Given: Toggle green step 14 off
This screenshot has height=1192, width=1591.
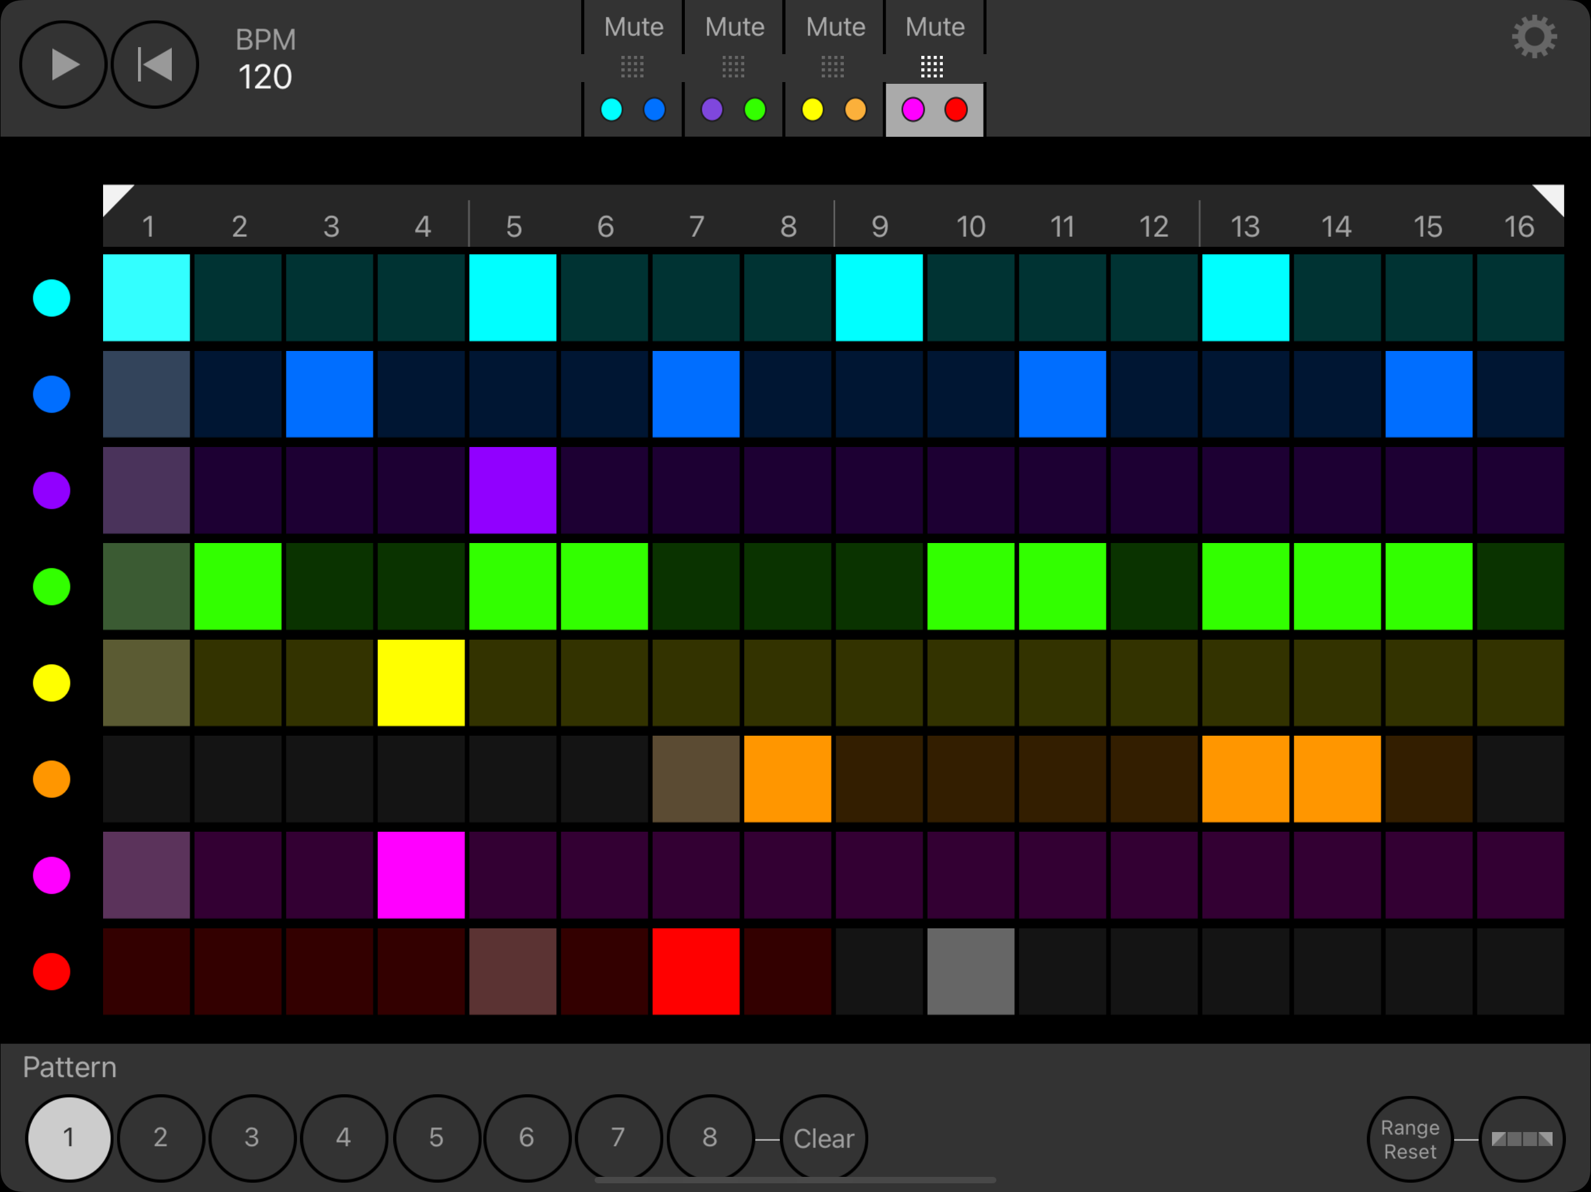Looking at the screenshot, I should [1338, 587].
